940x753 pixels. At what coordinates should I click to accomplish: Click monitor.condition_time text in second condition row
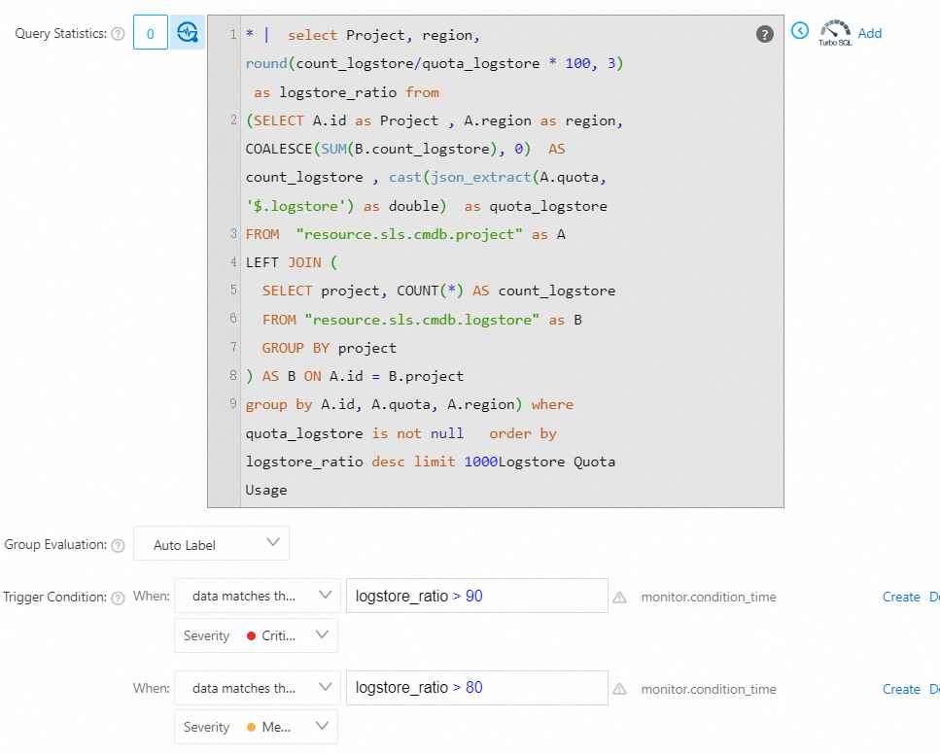tap(709, 689)
